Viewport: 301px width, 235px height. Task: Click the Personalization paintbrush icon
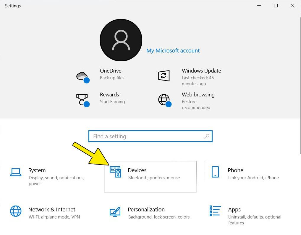tap(115, 212)
